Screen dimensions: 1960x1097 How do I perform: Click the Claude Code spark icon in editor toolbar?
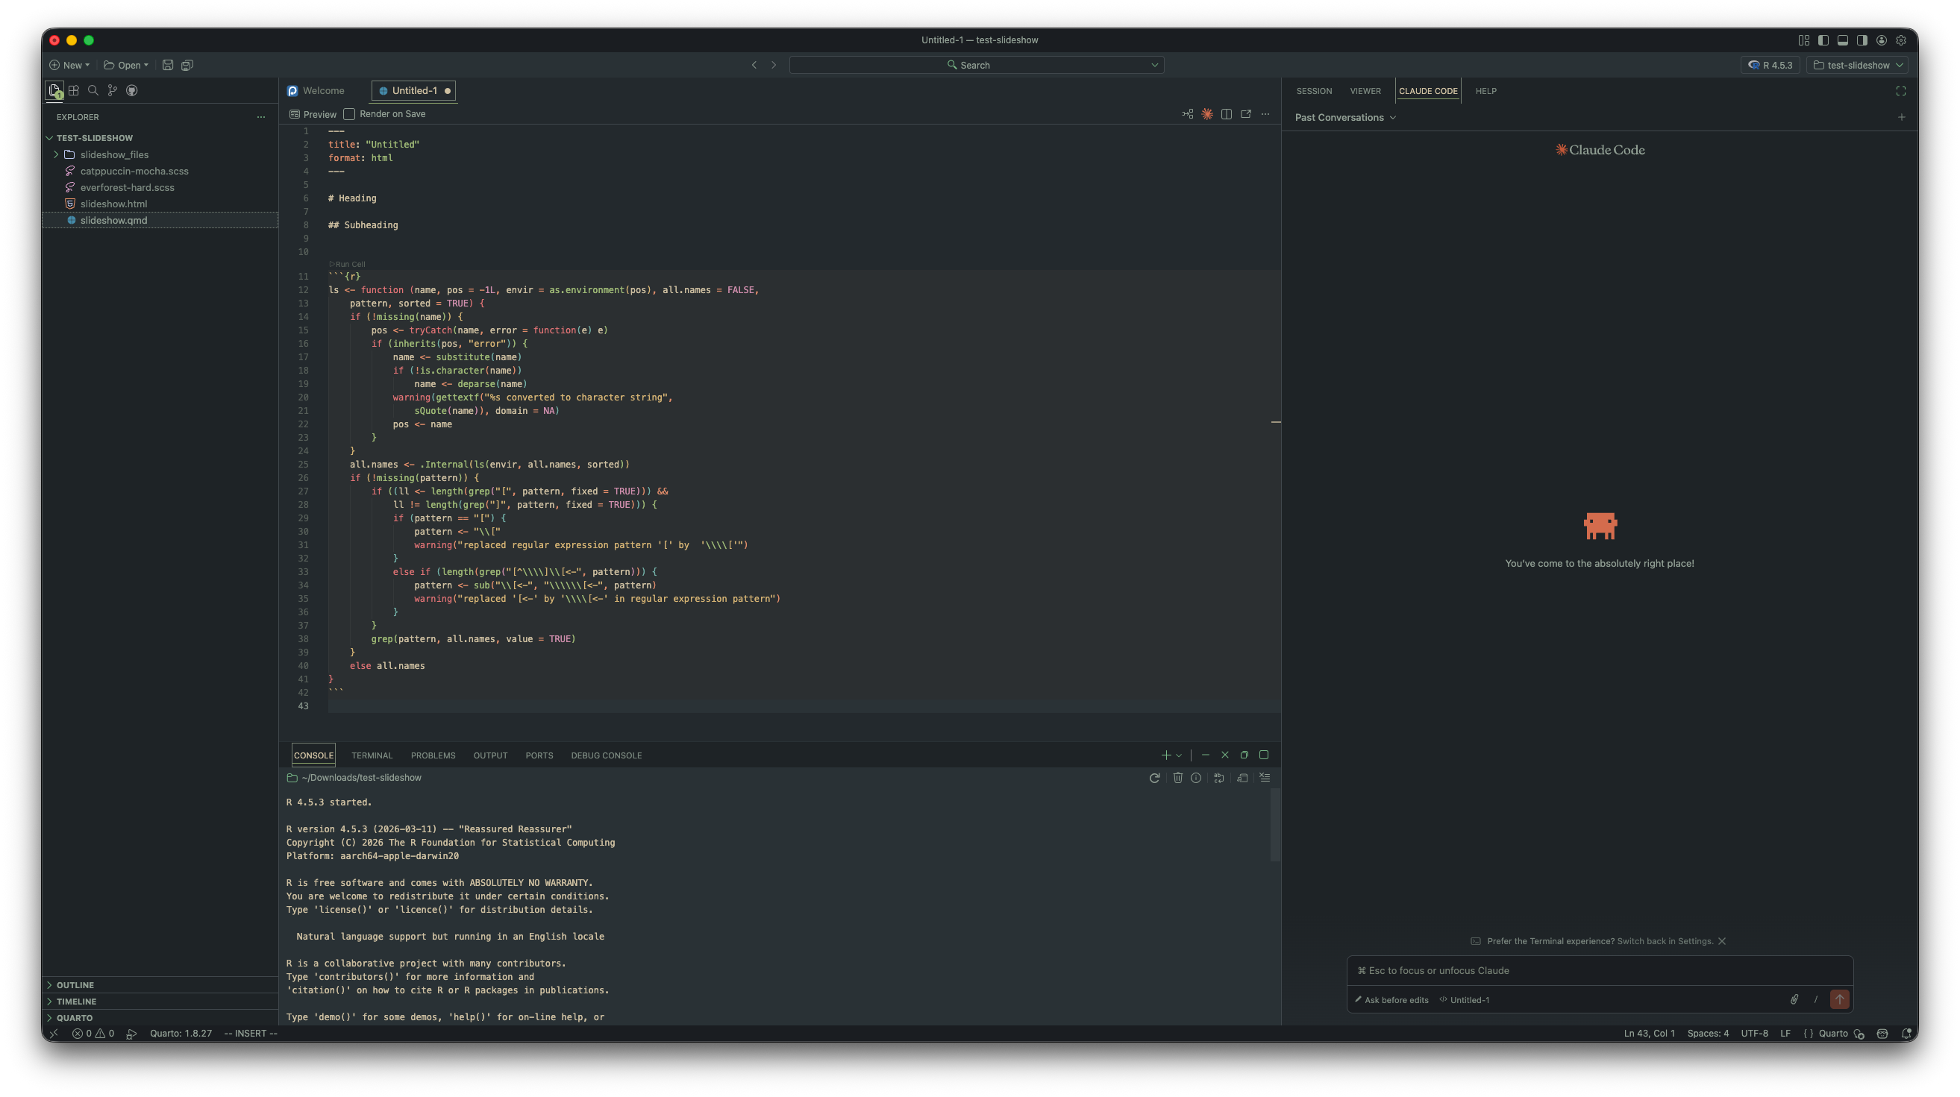[1207, 114]
